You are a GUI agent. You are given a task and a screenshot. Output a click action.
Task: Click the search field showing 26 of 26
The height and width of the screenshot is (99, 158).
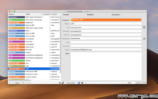coord(40,83)
